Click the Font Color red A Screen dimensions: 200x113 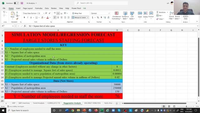click(47, 18)
